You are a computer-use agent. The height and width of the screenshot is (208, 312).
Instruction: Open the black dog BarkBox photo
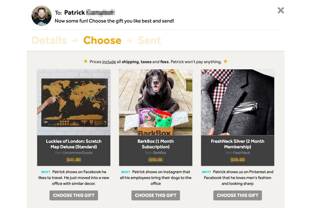pyautogui.click(x=156, y=102)
